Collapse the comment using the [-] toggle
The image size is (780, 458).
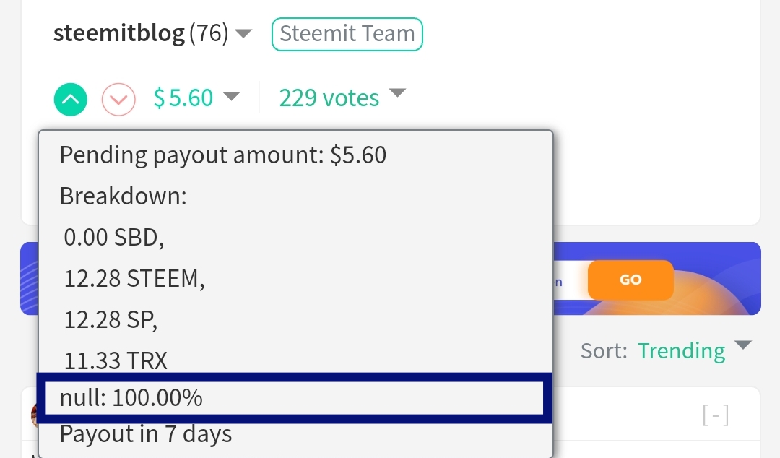tap(716, 415)
